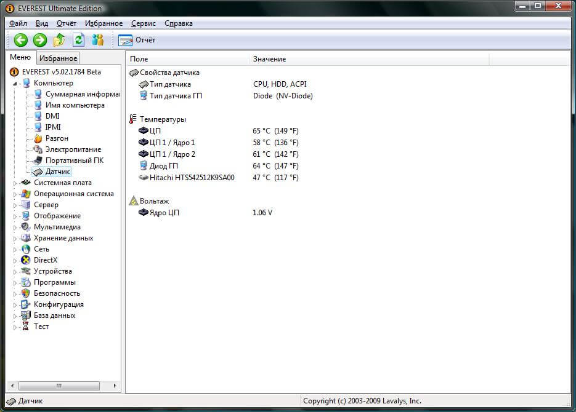
Task: Click the users icon in toolbar
Action: (x=97, y=40)
